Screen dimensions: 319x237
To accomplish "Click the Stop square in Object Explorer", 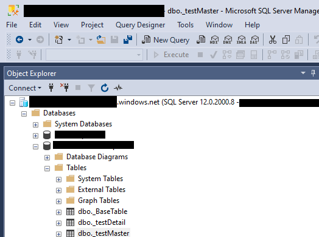I will tap(78, 88).
